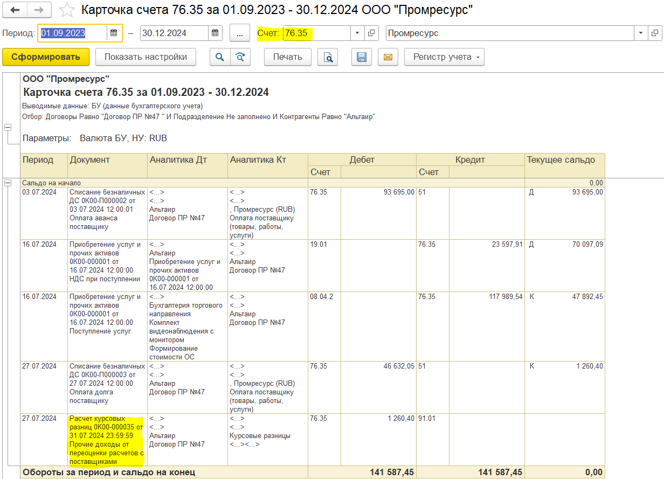Image resolution: width=664 pixels, height=479 pixels.
Task: Click the back navigation arrow
Action: [x=15, y=10]
